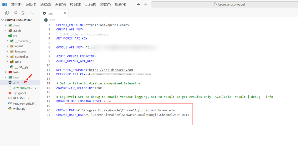Expand the tests folder chevron
Viewport: 298px width, 146px height.
pos(5,72)
